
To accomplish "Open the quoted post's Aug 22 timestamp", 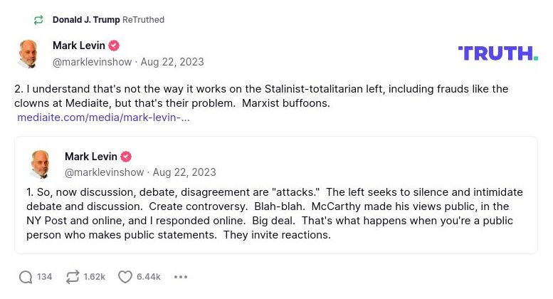I will coord(184,172).
